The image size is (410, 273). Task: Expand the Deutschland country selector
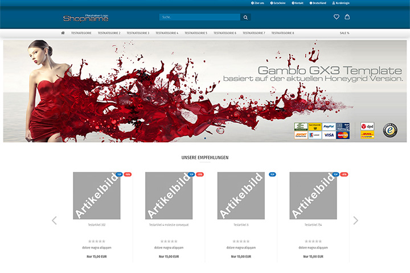tap(318, 3)
